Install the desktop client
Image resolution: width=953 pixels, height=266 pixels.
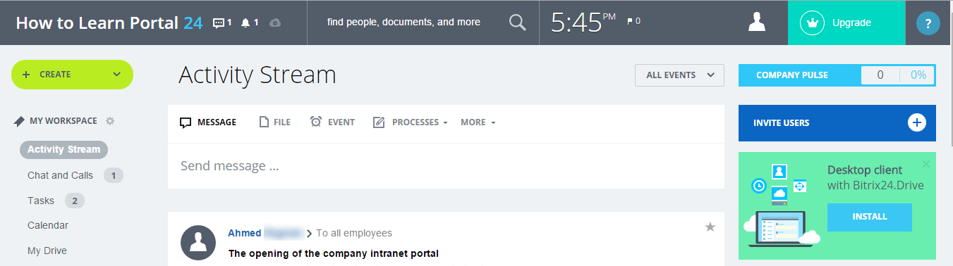[x=870, y=217]
